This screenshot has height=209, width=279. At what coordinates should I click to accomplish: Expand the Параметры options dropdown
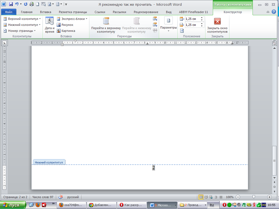tap(168, 25)
